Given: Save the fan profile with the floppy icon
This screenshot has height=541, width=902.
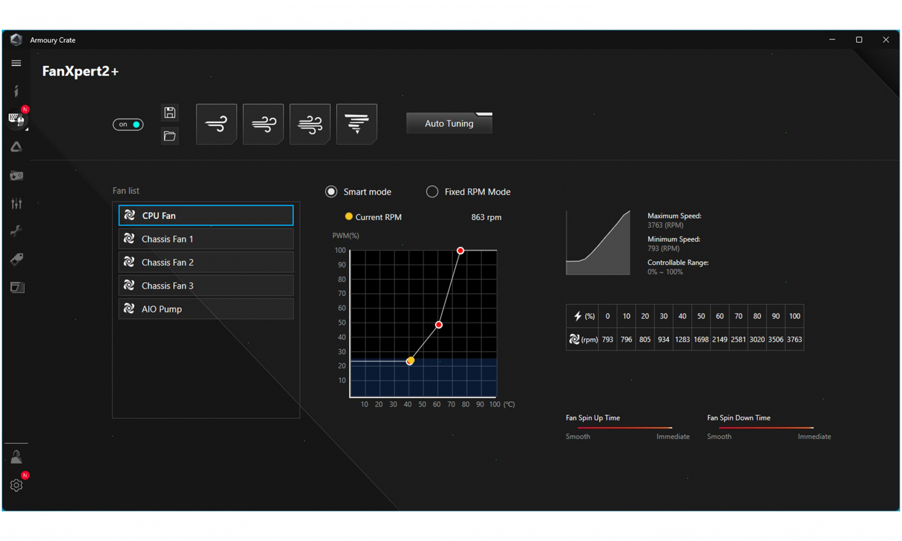Looking at the screenshot, I should point(170,113).
